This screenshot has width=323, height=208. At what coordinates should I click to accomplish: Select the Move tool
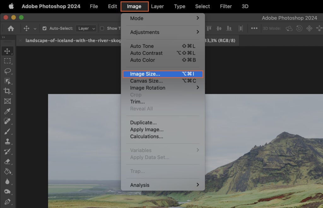8,51
